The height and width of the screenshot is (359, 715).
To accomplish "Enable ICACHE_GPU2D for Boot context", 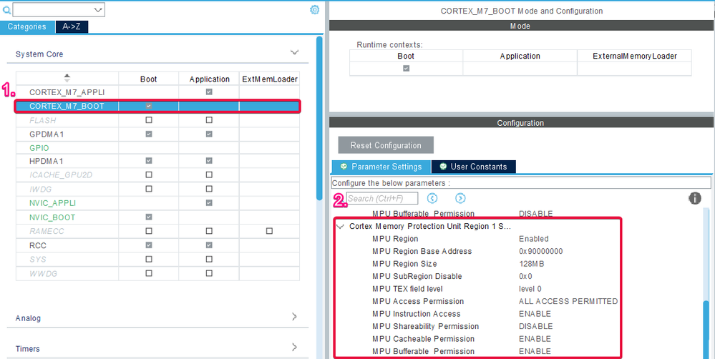I will (x=149, y=174).
